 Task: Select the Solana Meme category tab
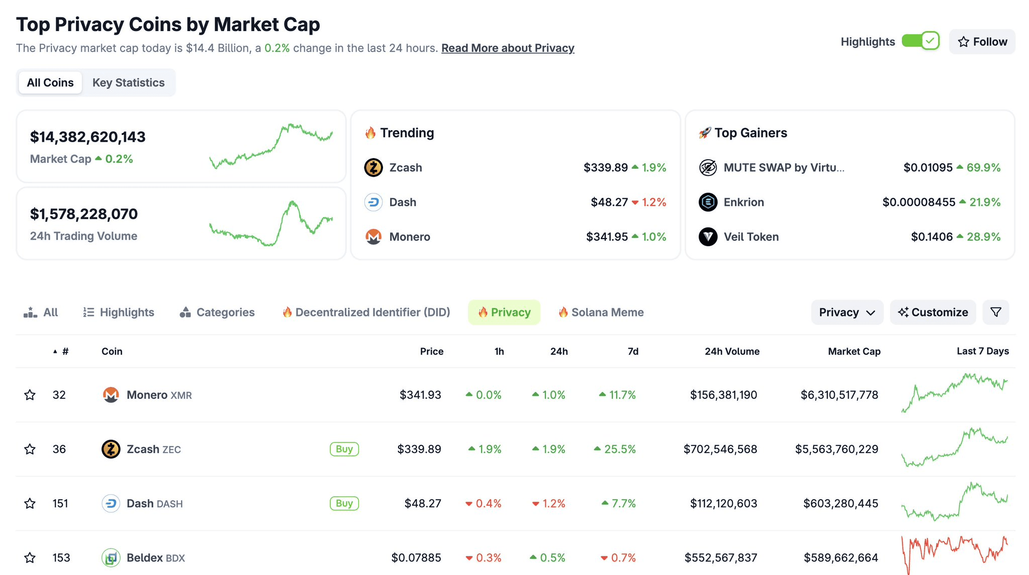[x=601, y=312]
